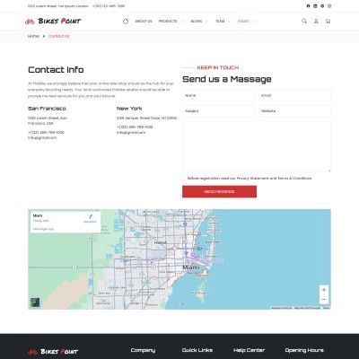
Task: Open the Pinterest social icon
Action: 322,6
